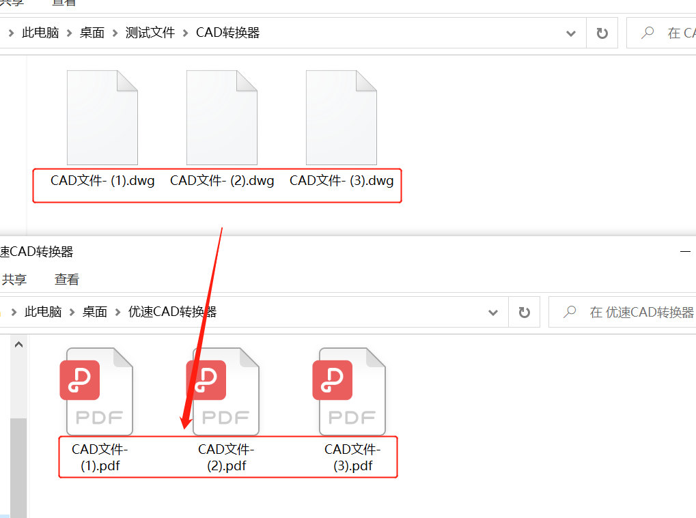696x518 pixels.
Task: Focus the search box in 优速CAD转换器 window
Action: pyautogui.click(x=622, y=312)
